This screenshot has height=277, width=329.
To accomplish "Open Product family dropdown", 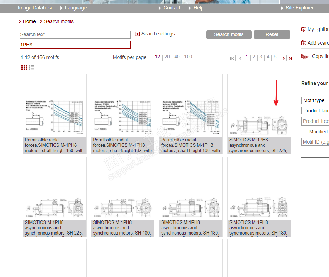I will [315, 111].
